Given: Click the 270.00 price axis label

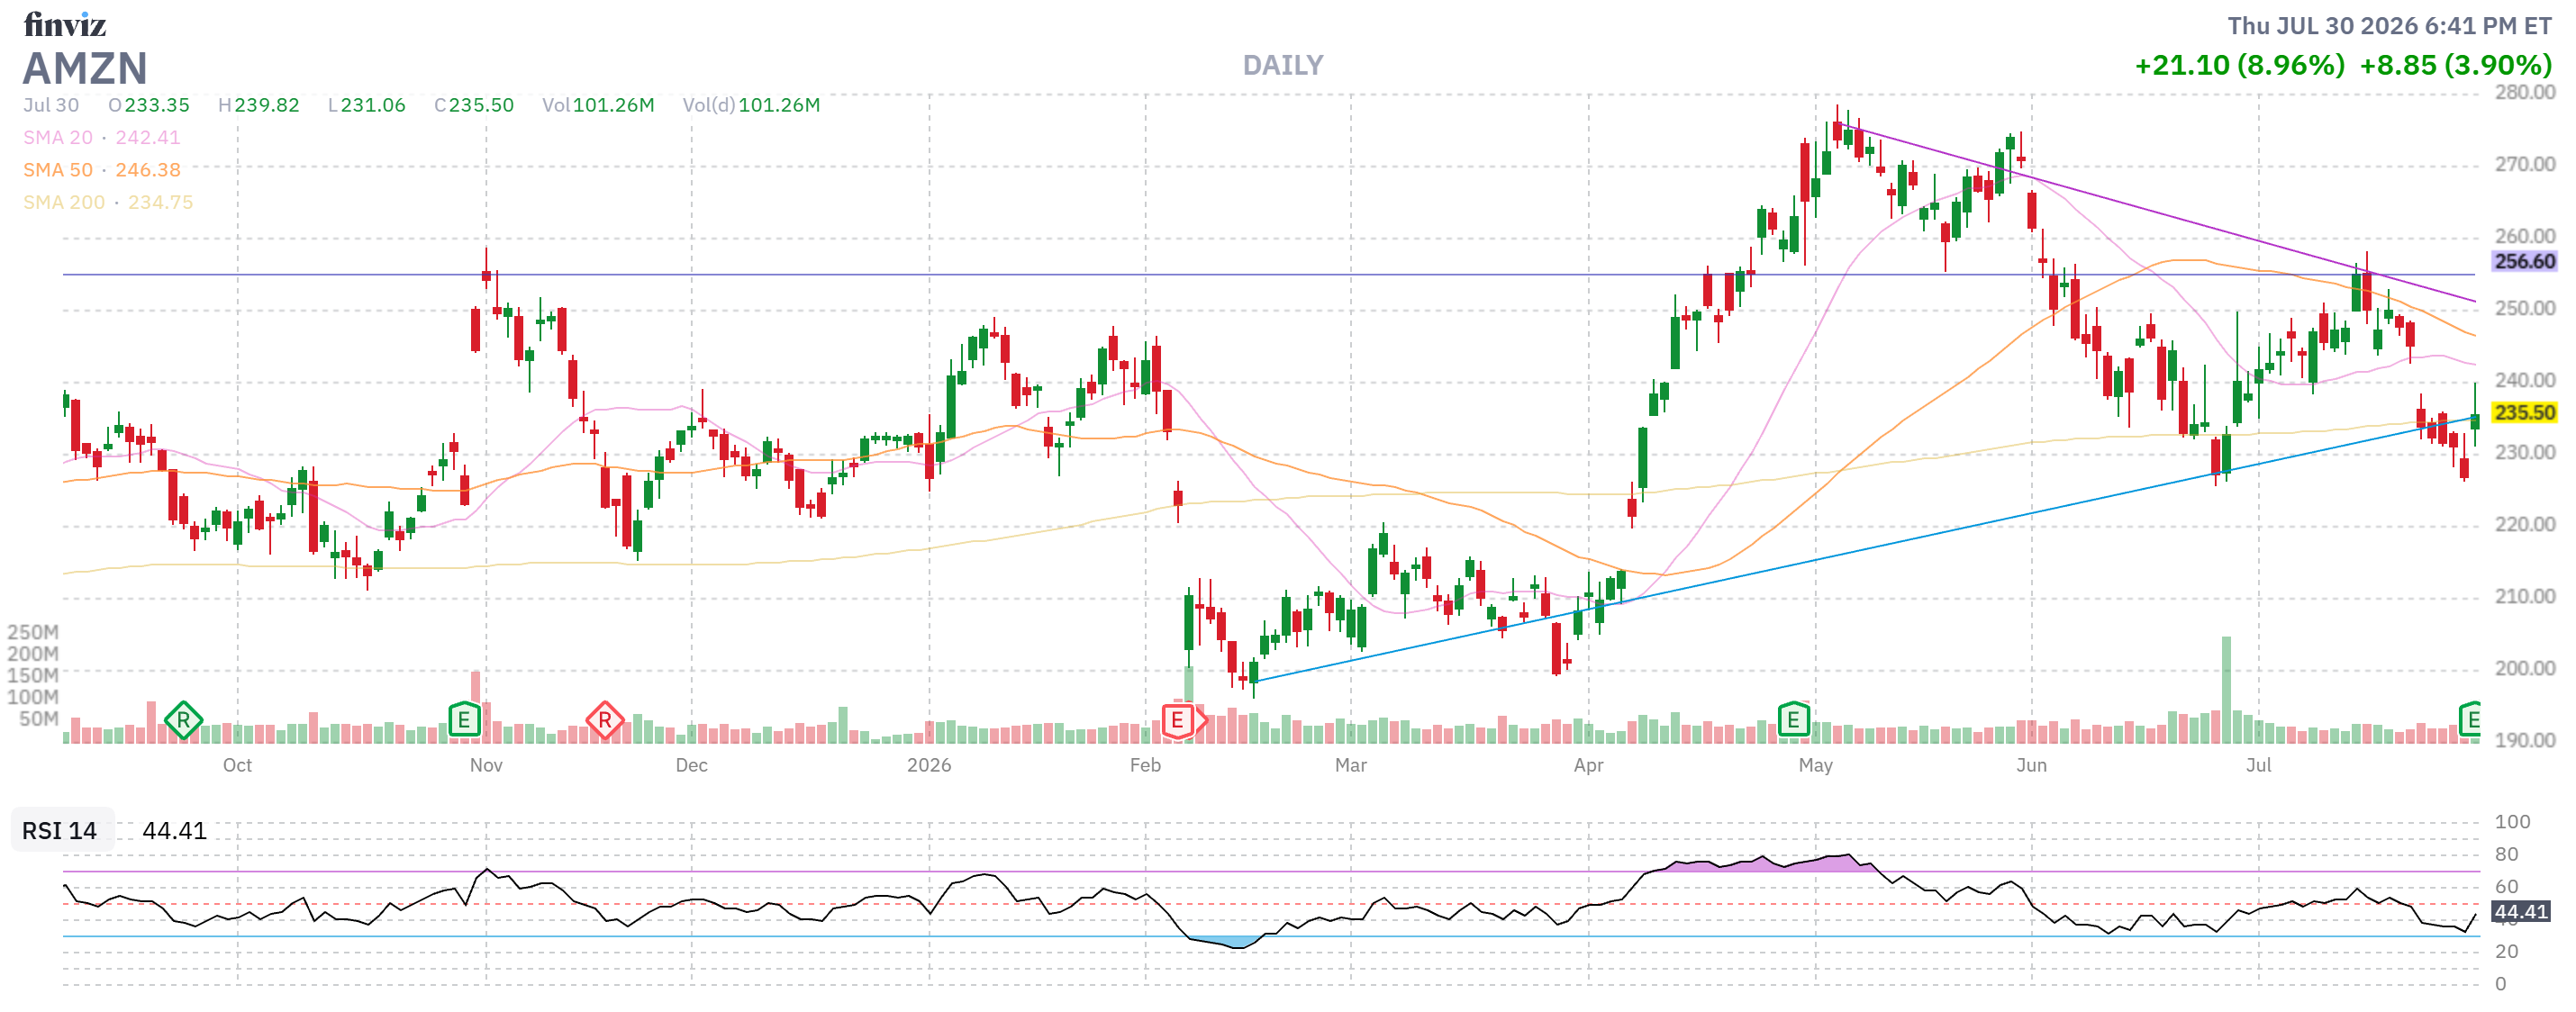Looking at the screenshot, I should (x=2524, y=165).
